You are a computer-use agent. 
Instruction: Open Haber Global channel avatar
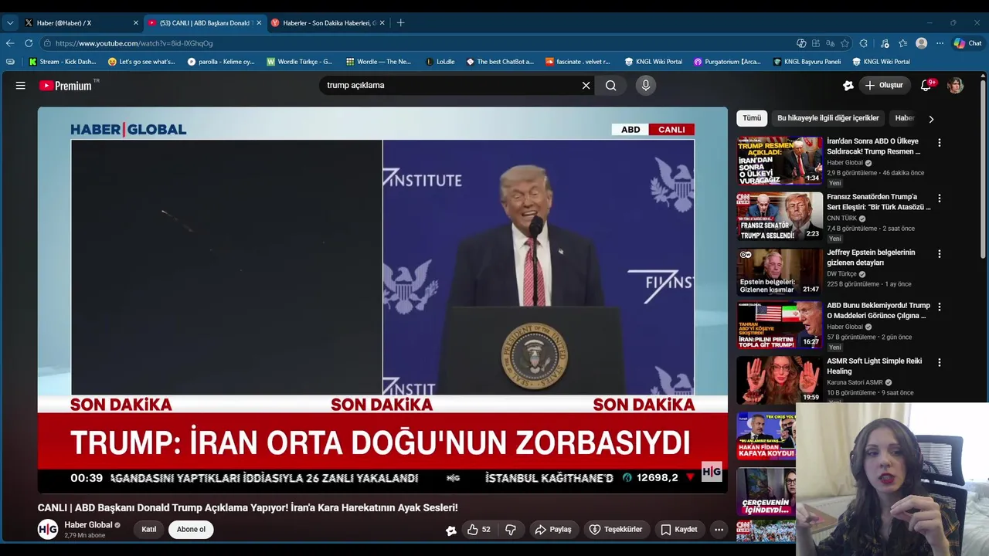(x=48, y=529)
